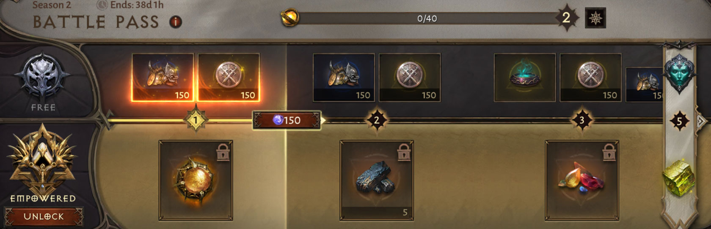The image size is (711, 229).
Task: Open the rank 5 teal mask reward
Action: (x=679, y=73)
